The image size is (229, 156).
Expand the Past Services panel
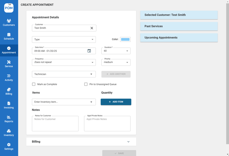point(179,26)
